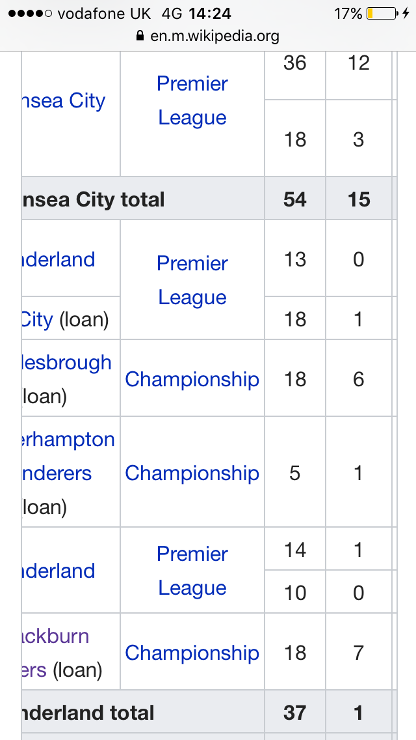This screenshot has width=416, height=740.
Task: Open the Middlesbrough loan club link
Action: tap(67, 362)
